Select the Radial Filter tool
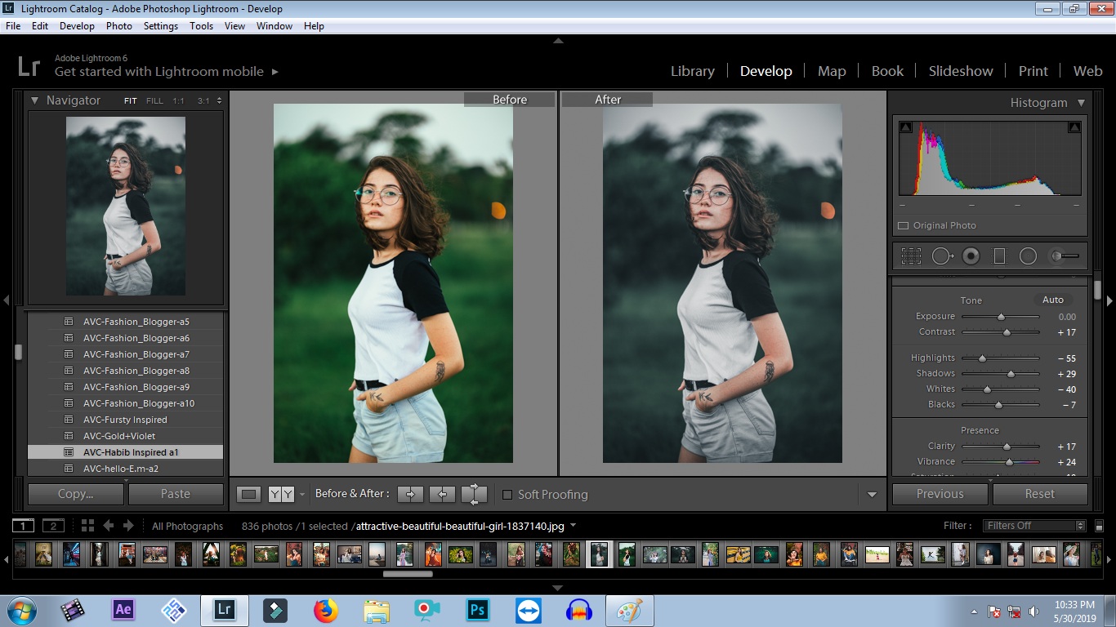The width and height of the screenshot is (1116, 627). click(x=1028, y=256)
